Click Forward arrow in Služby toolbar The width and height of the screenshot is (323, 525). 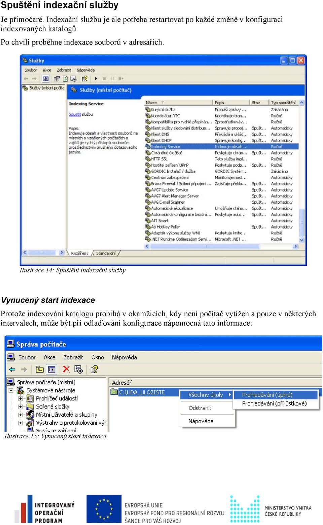(34, 79)
